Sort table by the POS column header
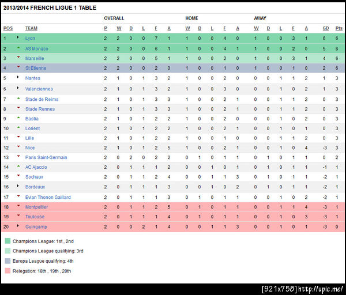Image resolution: width=346 pixels, height=295 pixels. [x=8, y=28]
